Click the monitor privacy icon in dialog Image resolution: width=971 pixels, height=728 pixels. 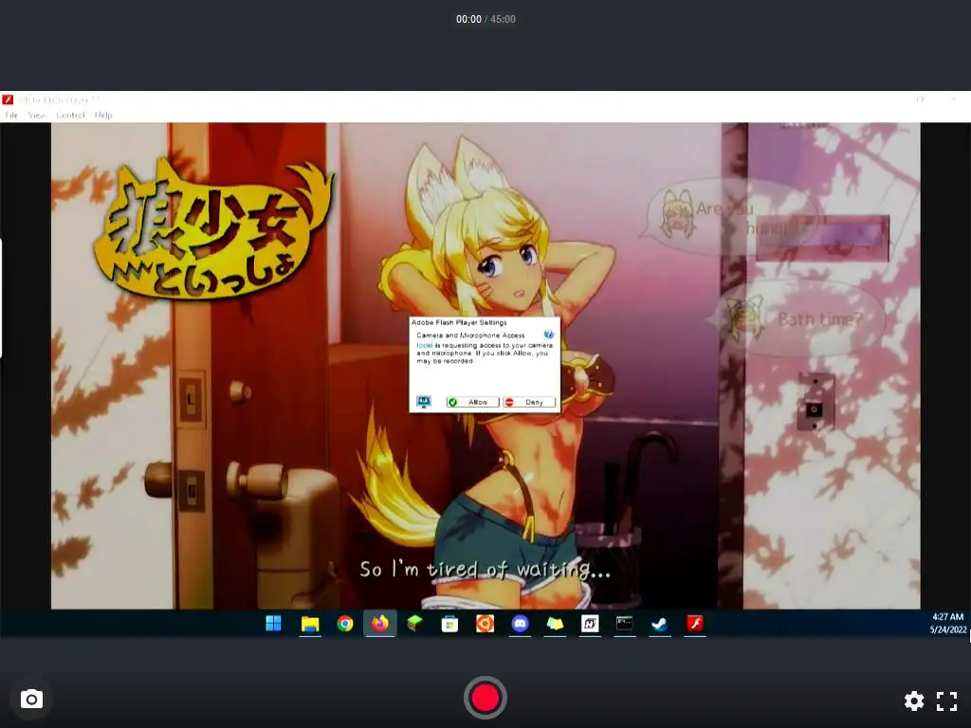(x=424, y=402)
